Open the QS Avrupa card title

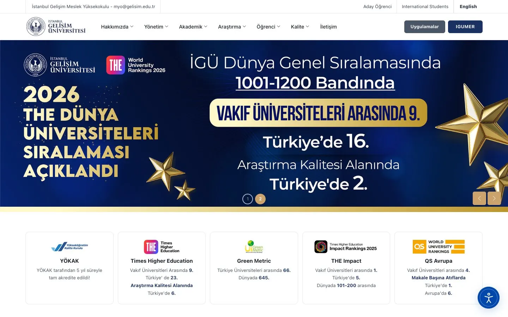point(439,261)
